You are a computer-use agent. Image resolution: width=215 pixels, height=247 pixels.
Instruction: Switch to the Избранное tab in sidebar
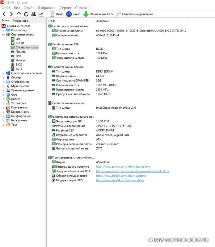(20, 21)
